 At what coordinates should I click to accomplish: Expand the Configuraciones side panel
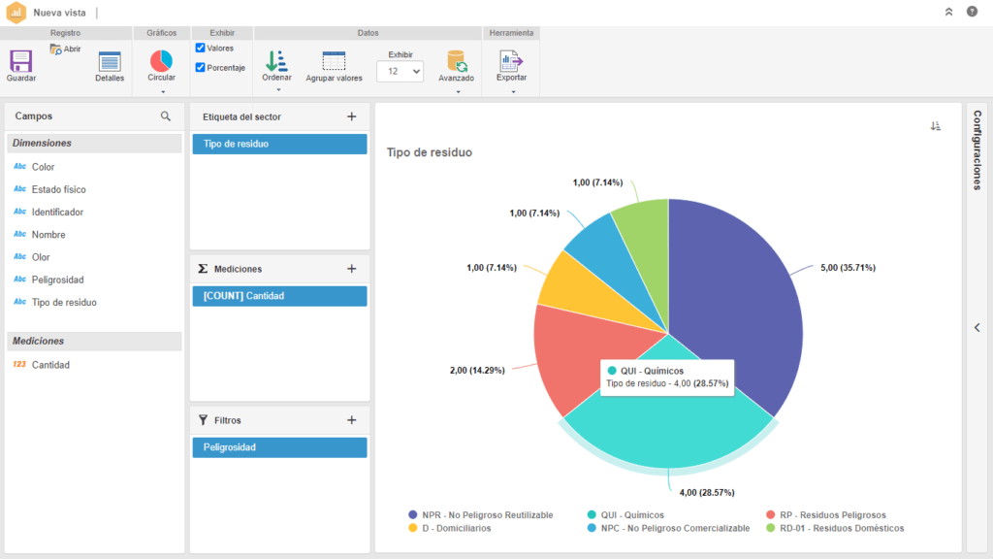(x=977, y=328)
